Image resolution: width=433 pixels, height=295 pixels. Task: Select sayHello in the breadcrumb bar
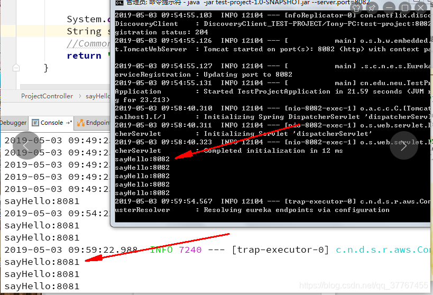click(98, 96)
